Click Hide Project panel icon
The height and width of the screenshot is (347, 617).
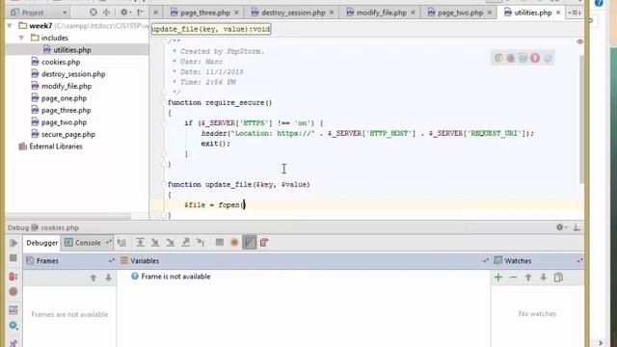coord(141,13)
